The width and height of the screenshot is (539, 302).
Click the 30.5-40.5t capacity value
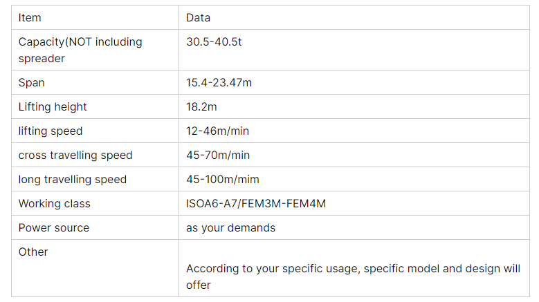tap(214, 41)
